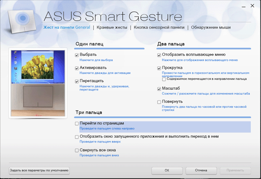Switch to the Краевые жесты tab
Screen dimensions: 261x179
pyautogui.click(x=112, y=27)
